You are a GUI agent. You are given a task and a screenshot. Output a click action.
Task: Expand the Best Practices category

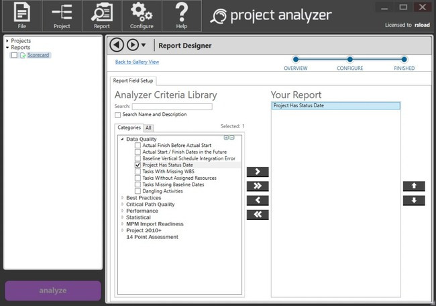click(x=122, y=198)
